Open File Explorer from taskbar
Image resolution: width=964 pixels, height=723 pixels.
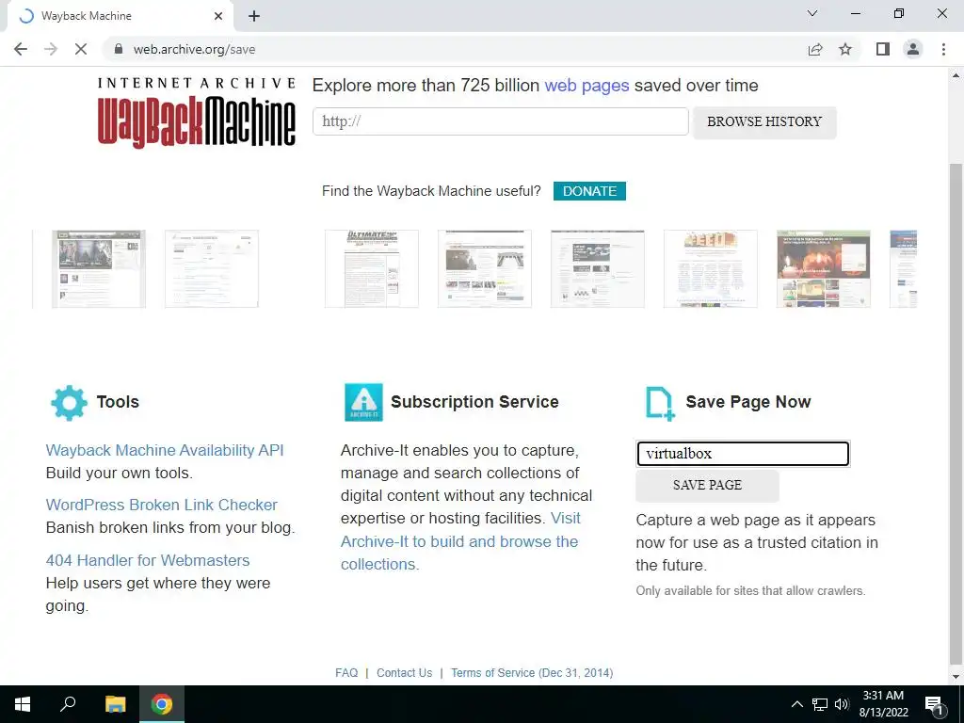click(x=115, y=704)
